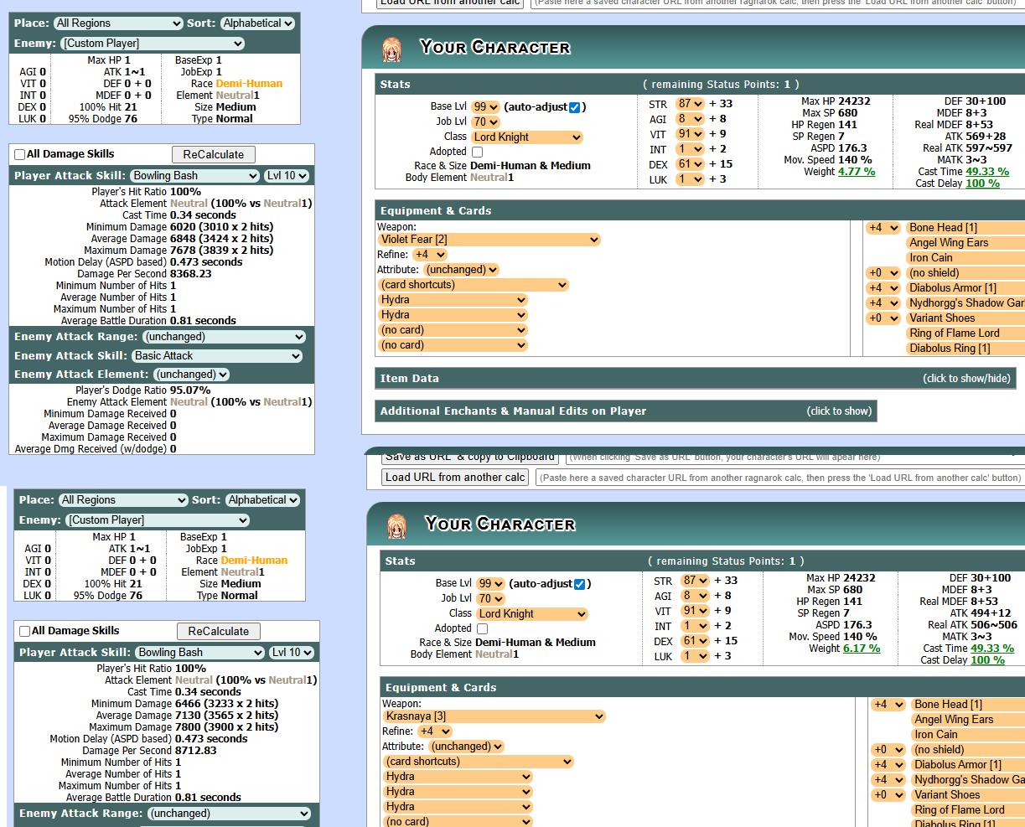Open the Krasnaya [3] weapon dropdown
This screenshot has width=1025, height=827.
pyautogui.click(x=494, y=716)
